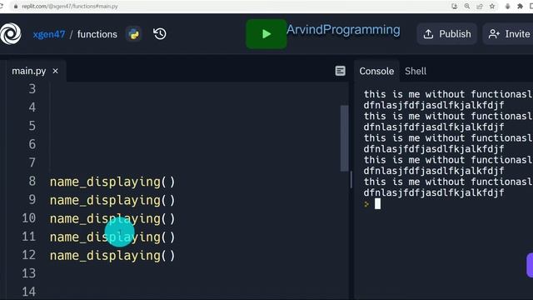Screen dimensions: 533x300
Task: Click line number 14 in the gutter
Action: pos(29,292)
